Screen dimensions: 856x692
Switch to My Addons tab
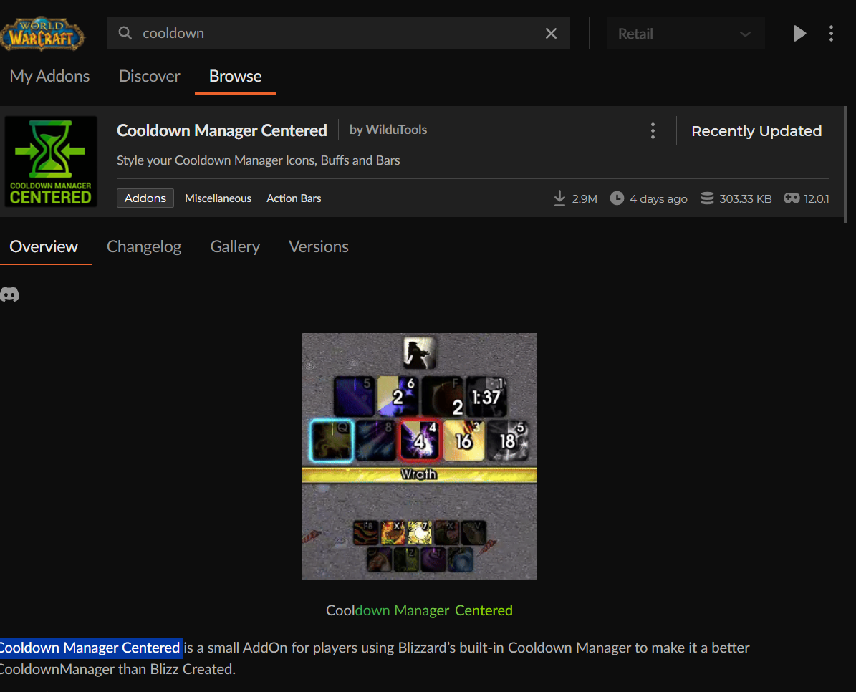point(49,76)
